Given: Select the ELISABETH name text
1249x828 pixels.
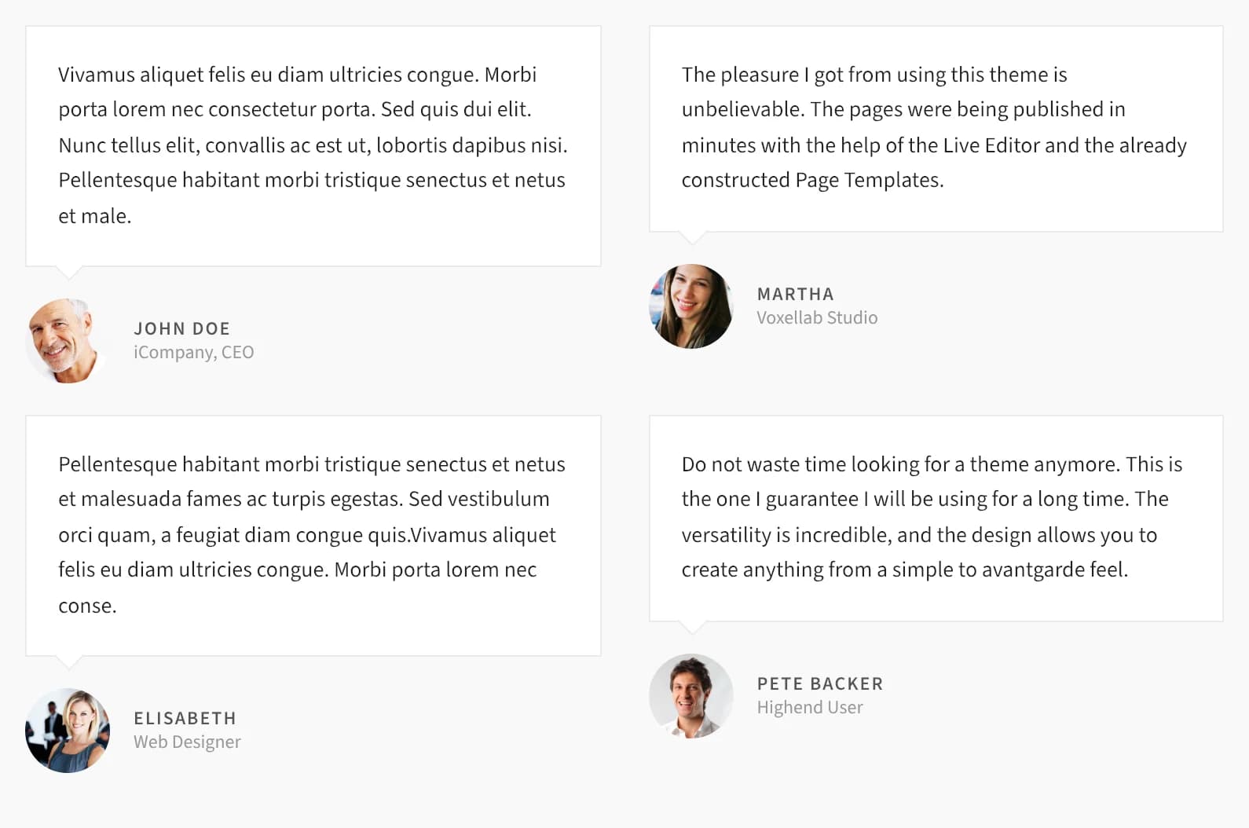Looking at the screenshot, I should coord(185,718).
